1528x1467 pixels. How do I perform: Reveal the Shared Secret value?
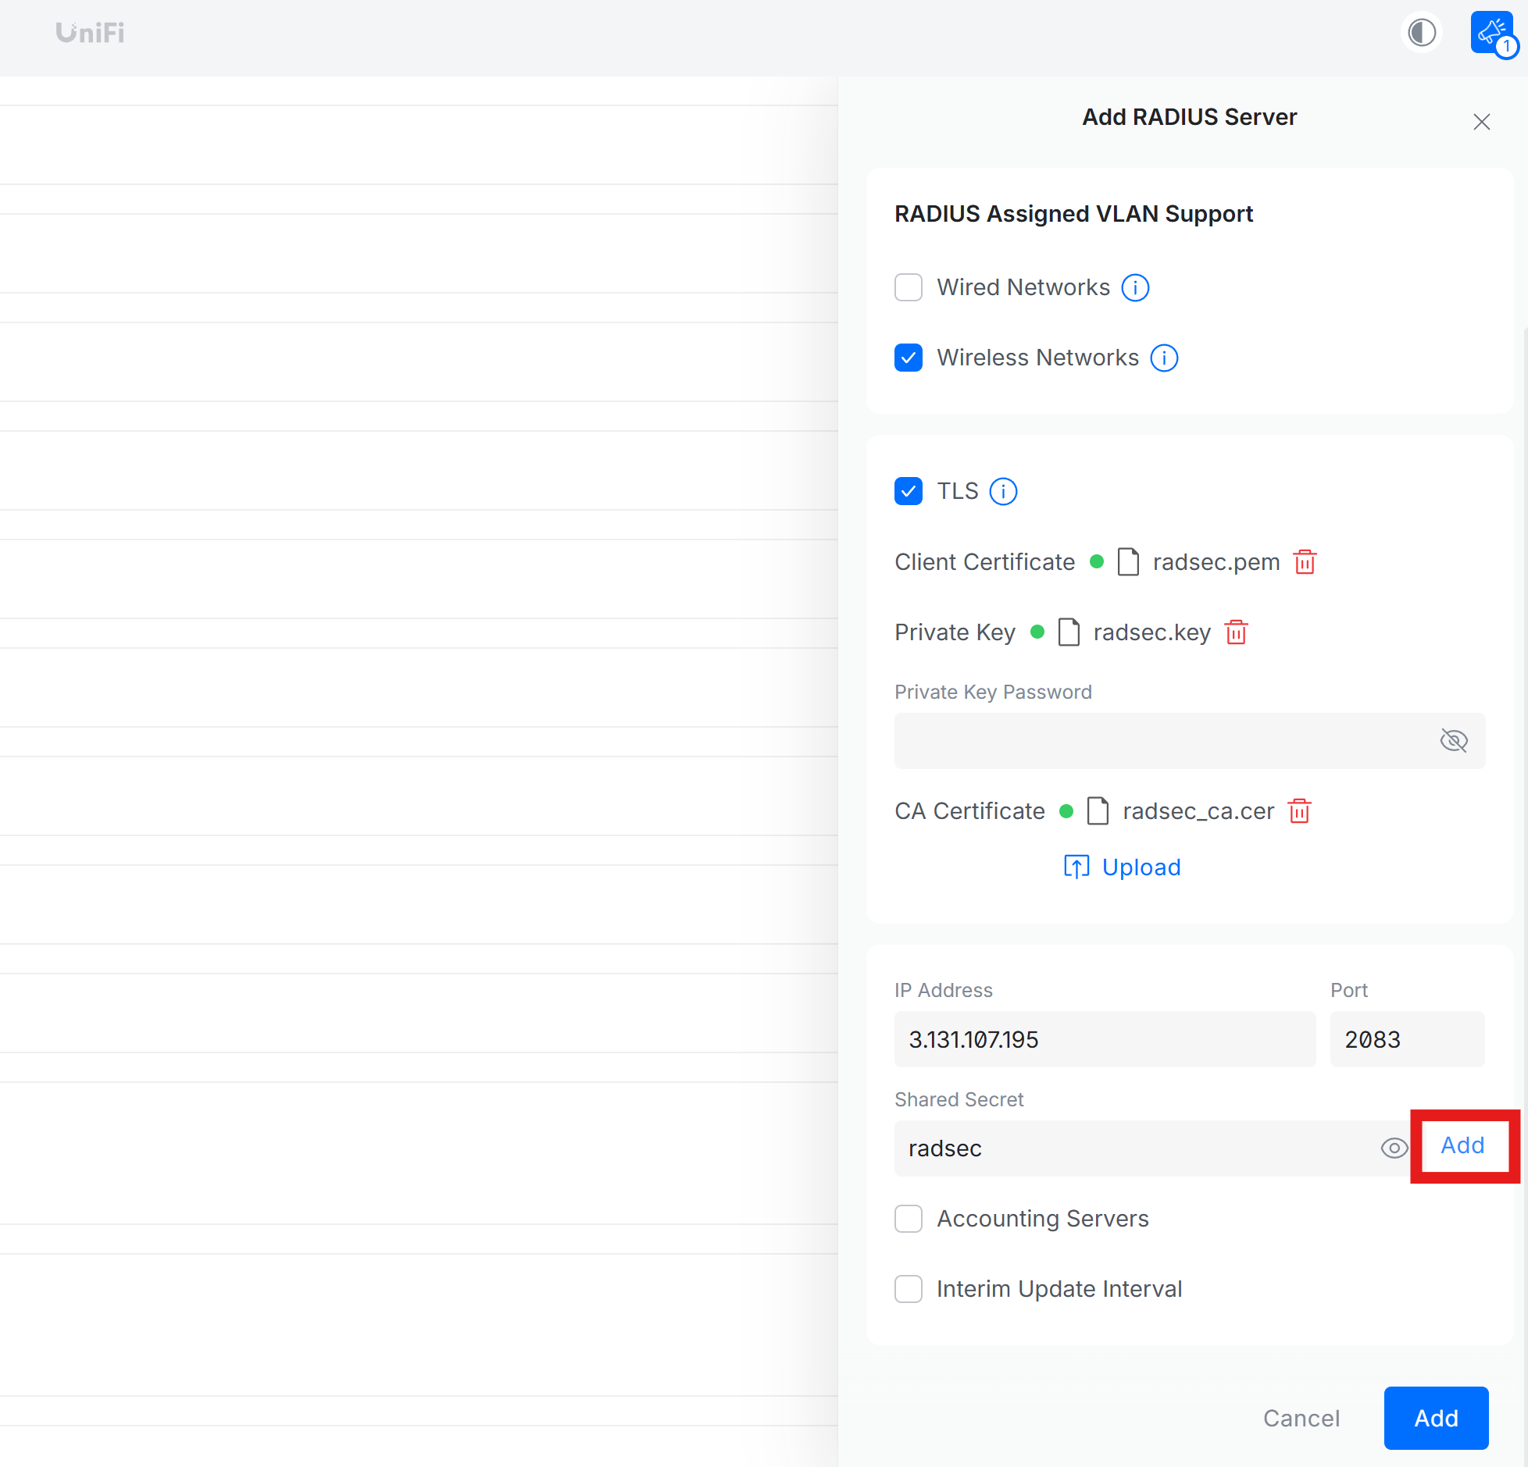(x=1394, y=1148)
